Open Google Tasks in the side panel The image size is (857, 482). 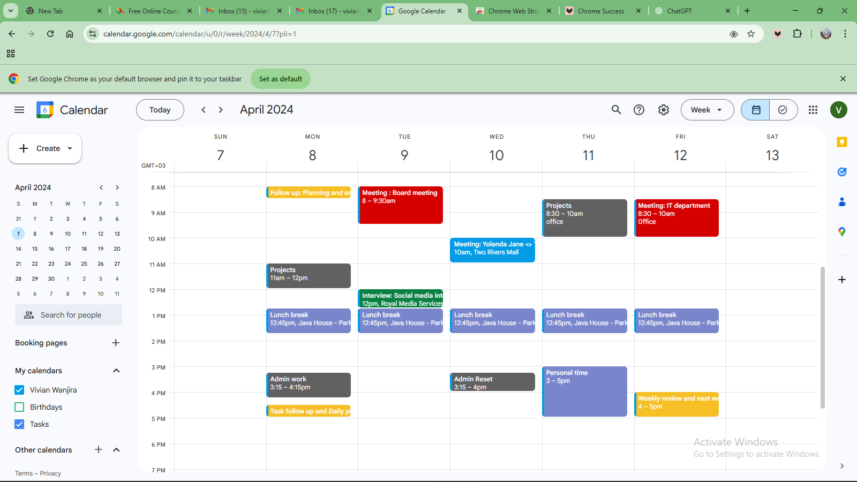click(841, 172)
